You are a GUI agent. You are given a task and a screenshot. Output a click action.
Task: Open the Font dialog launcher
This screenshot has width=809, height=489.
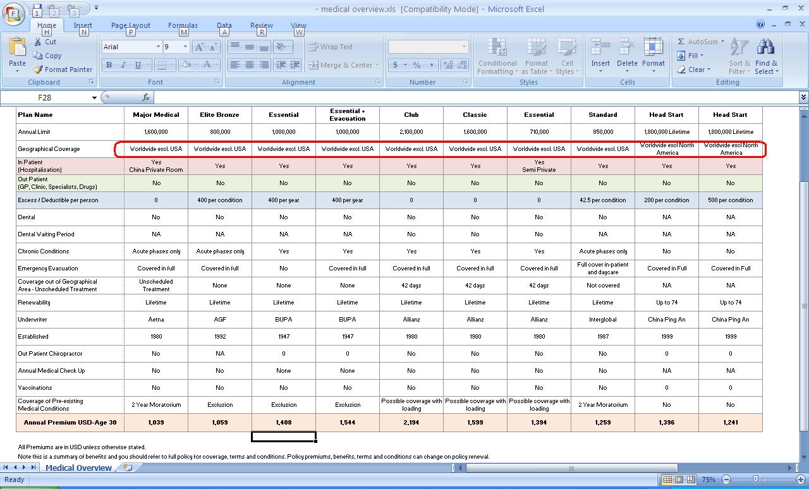(218, 82)
